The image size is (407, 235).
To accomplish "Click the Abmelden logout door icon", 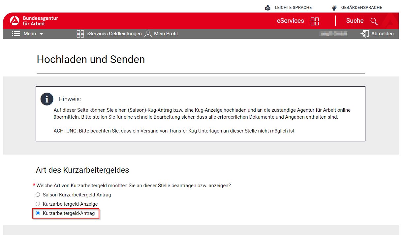I will [x=365, y=34].
